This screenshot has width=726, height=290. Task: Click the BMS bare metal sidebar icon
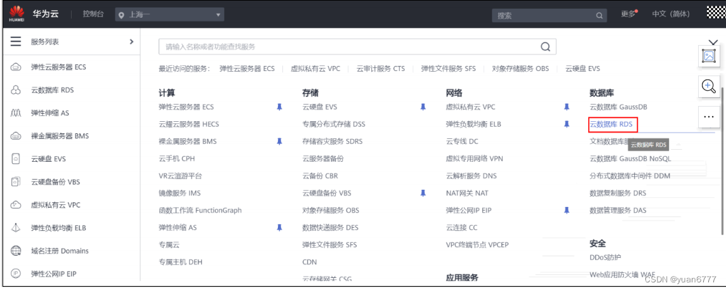pos(16,136)
